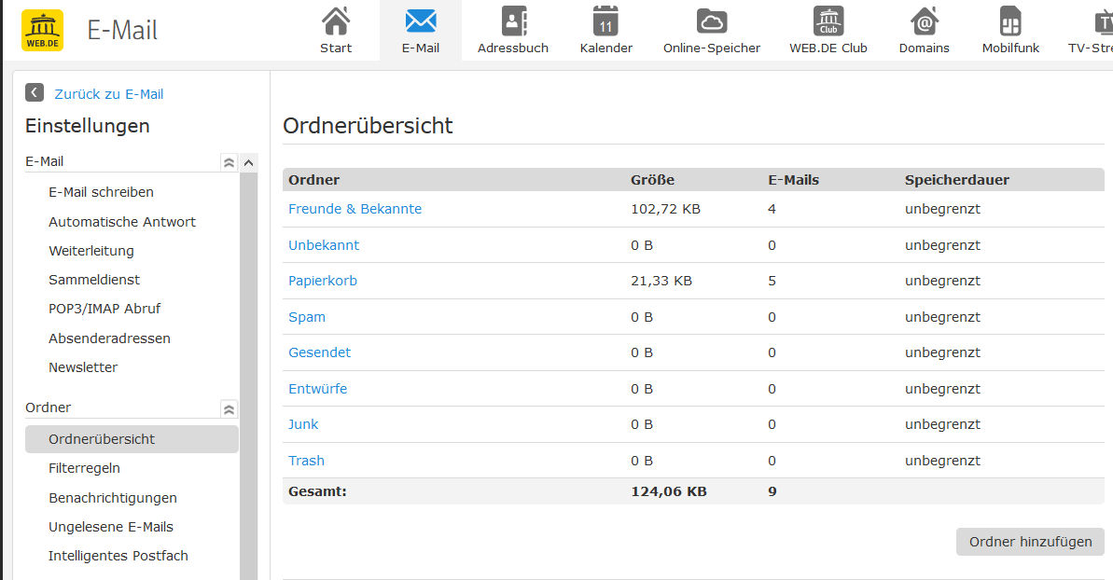
Task: Open the Domains house icon
Action: (x=925, y=21)
